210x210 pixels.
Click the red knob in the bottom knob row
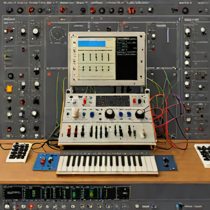click(x=31, y=206)
